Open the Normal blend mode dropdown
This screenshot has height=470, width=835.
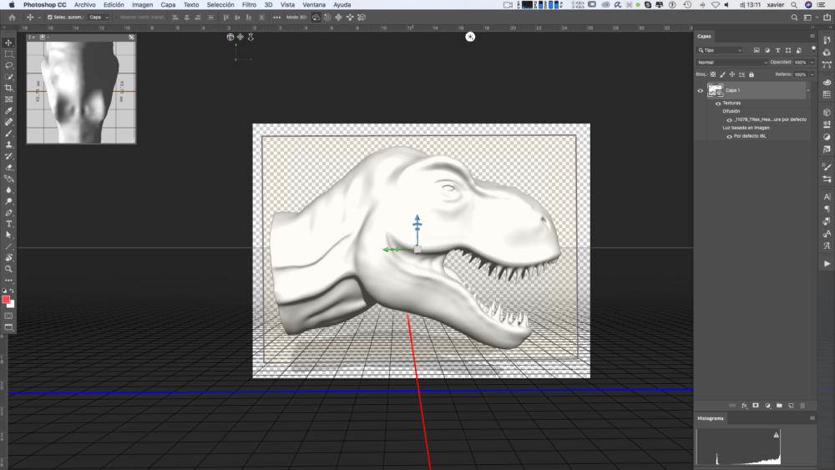tap(732, 62)
